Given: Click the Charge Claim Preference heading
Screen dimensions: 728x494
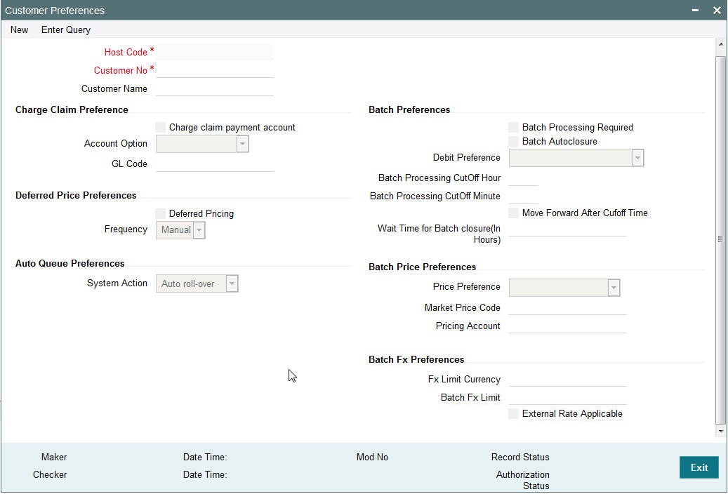Looking at the screenshot, I should [x=72, y=110].
